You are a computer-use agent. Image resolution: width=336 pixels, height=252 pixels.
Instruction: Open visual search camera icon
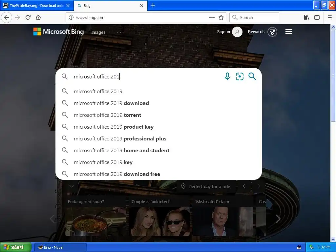tap(240, 76)
